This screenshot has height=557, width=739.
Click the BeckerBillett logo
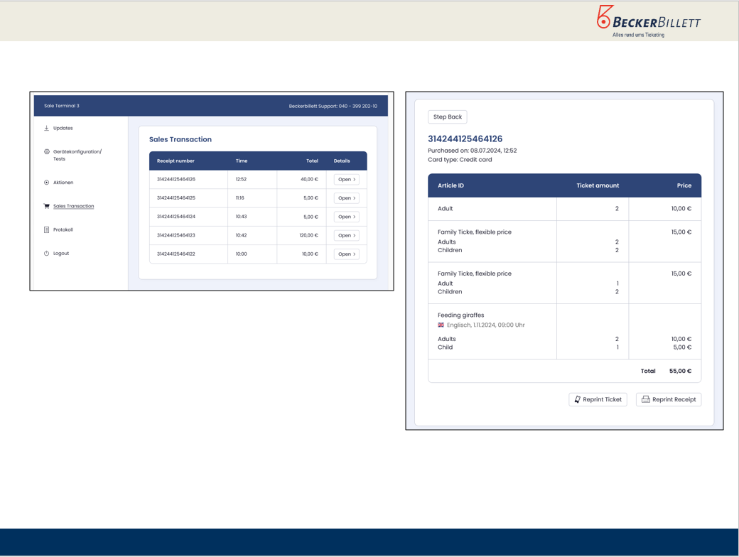click(x=647, y=20)
